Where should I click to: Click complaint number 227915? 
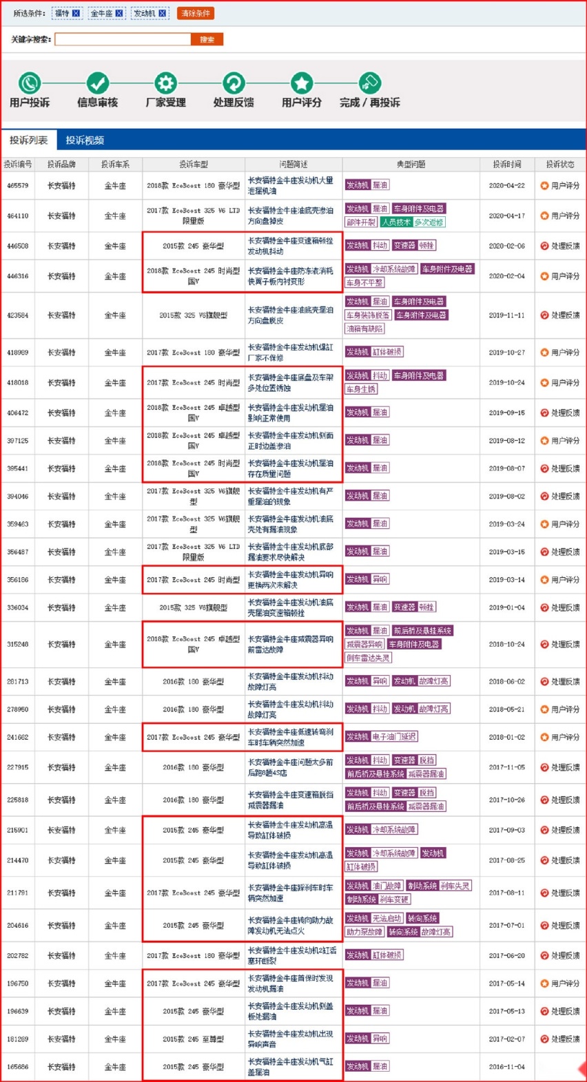(x=18, y=767)
